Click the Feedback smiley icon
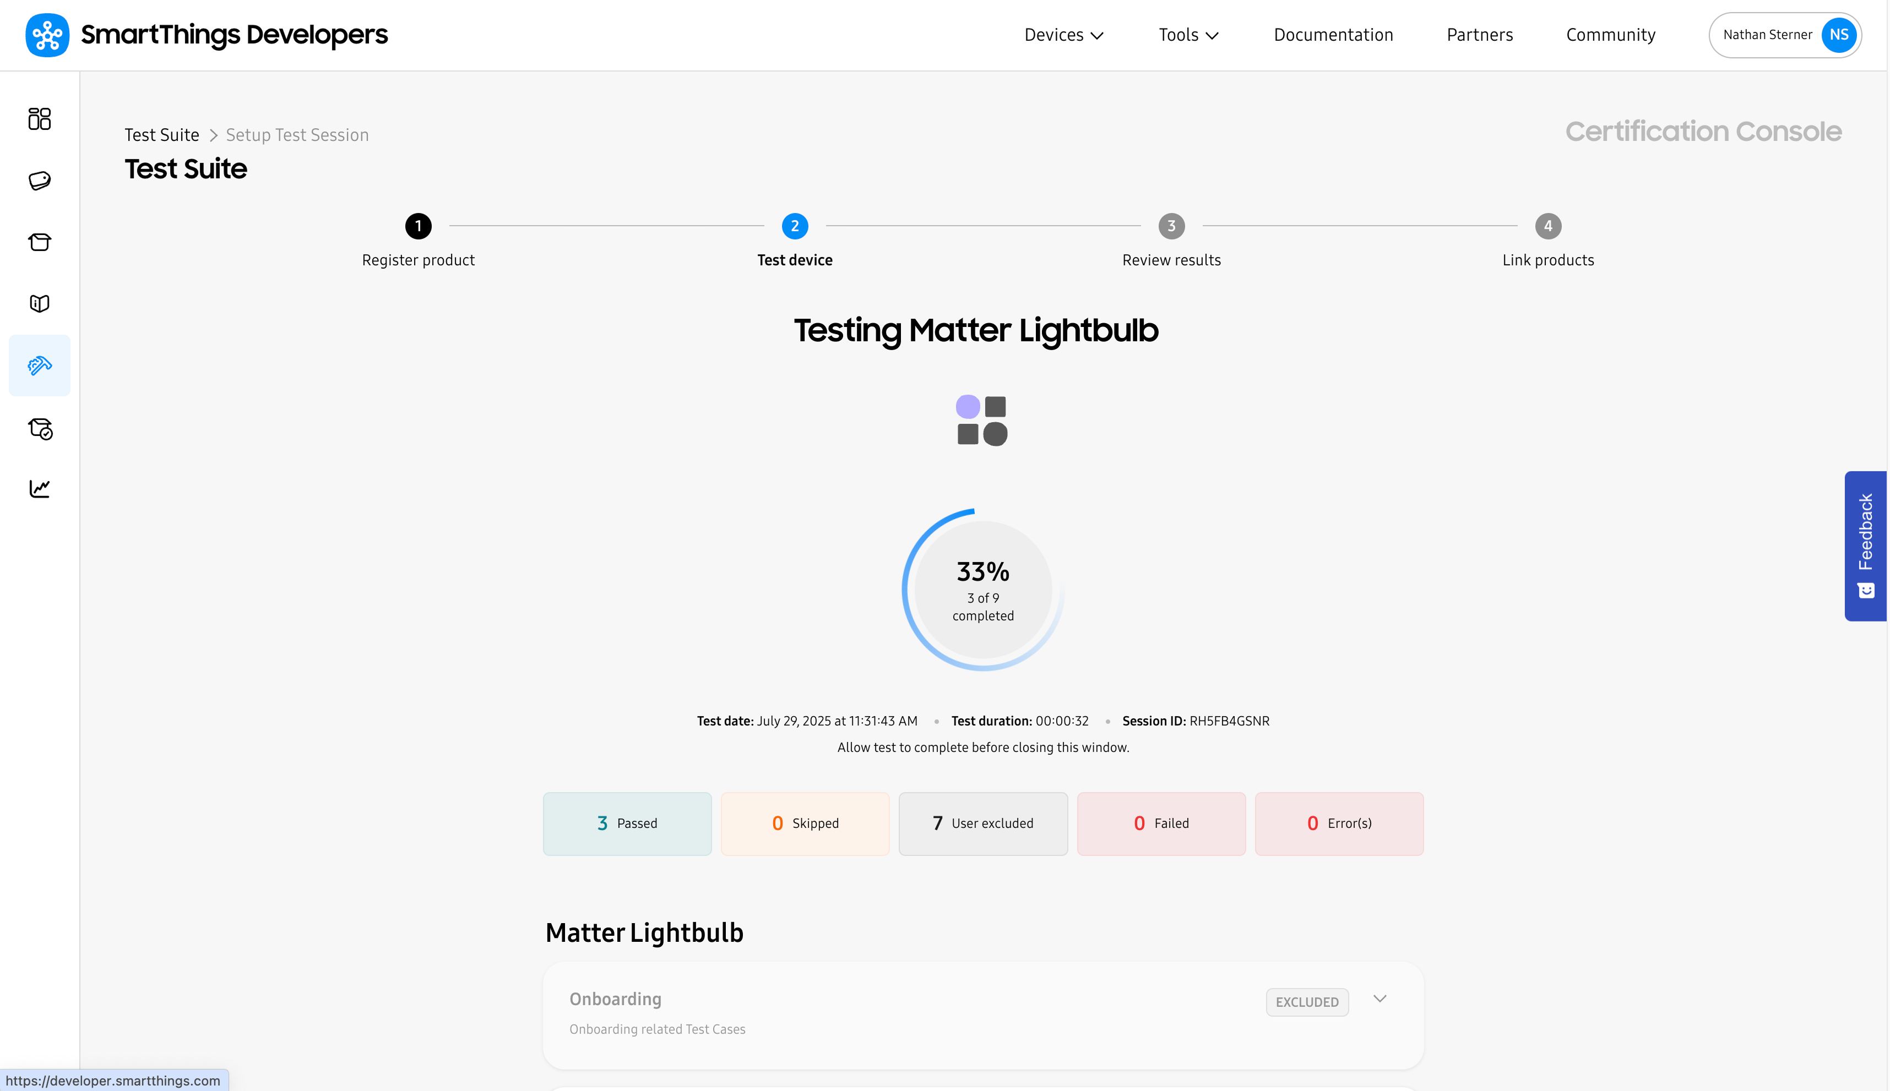1890x1091 pixels. click(x=1866, y=591)
